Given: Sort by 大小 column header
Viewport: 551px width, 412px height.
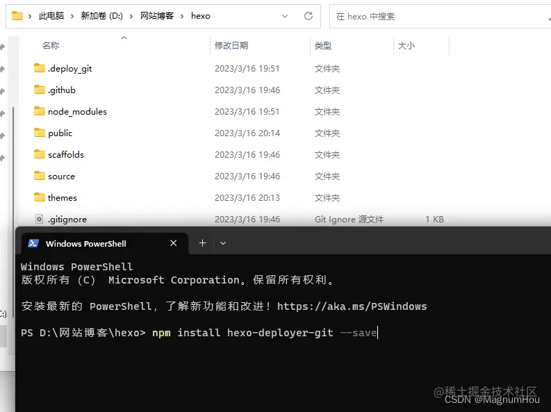Looking at the screenshot, I should pyautogui.click(x=406, y=46).
